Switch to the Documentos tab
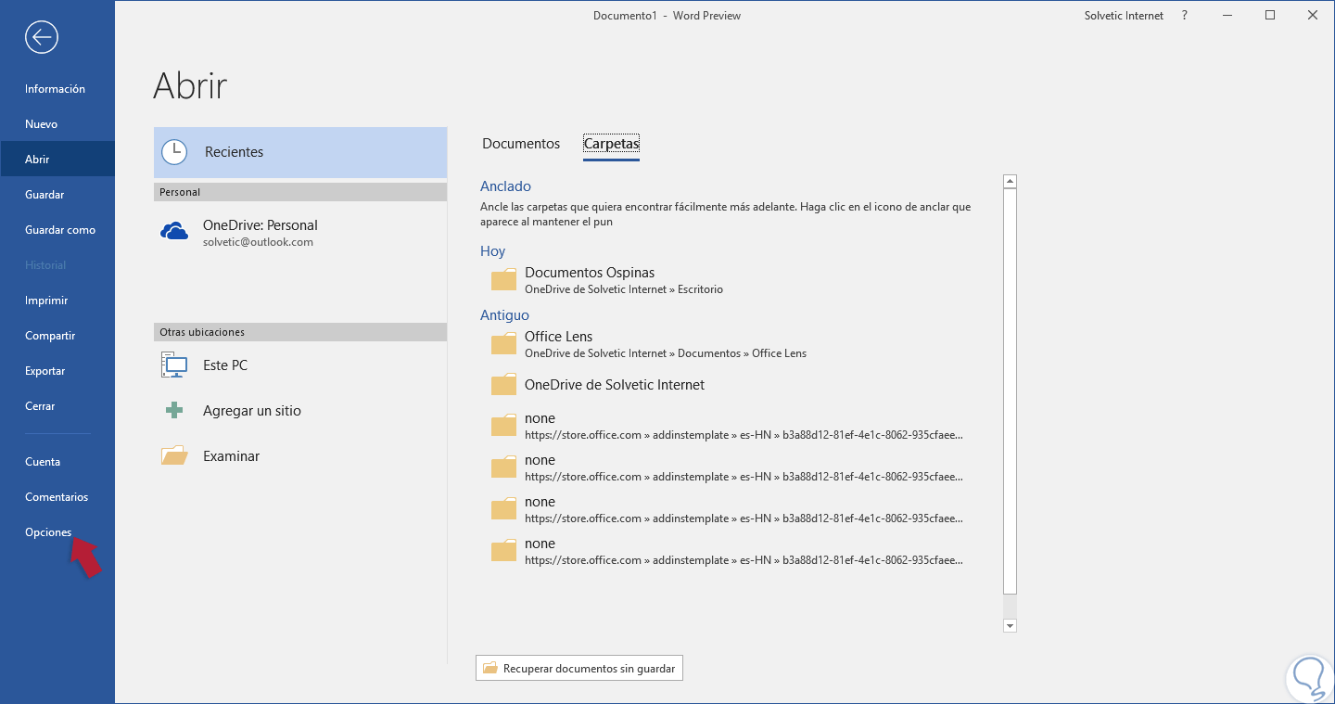 pyautogui.click(x=521, y=144)
